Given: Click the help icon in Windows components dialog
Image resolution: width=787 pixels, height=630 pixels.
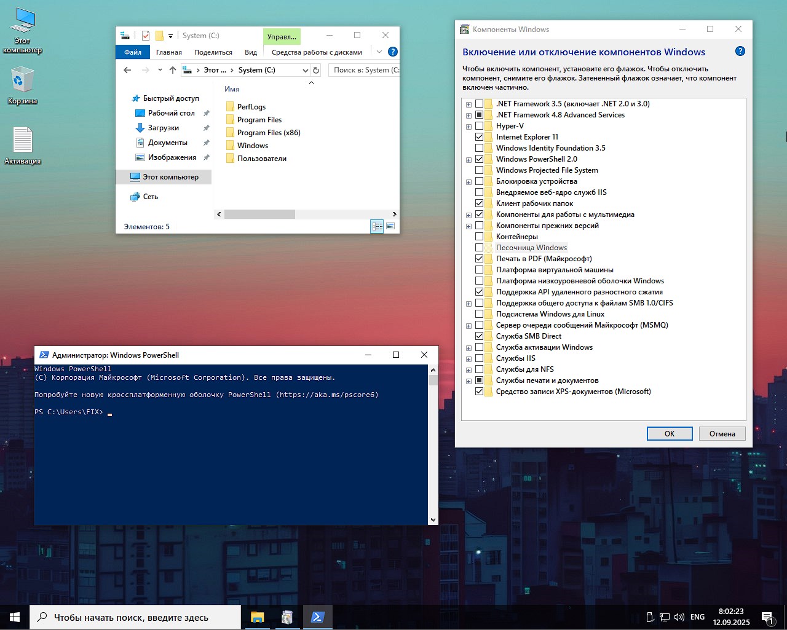Looking at the screenshot, I should tap(740, 51).
